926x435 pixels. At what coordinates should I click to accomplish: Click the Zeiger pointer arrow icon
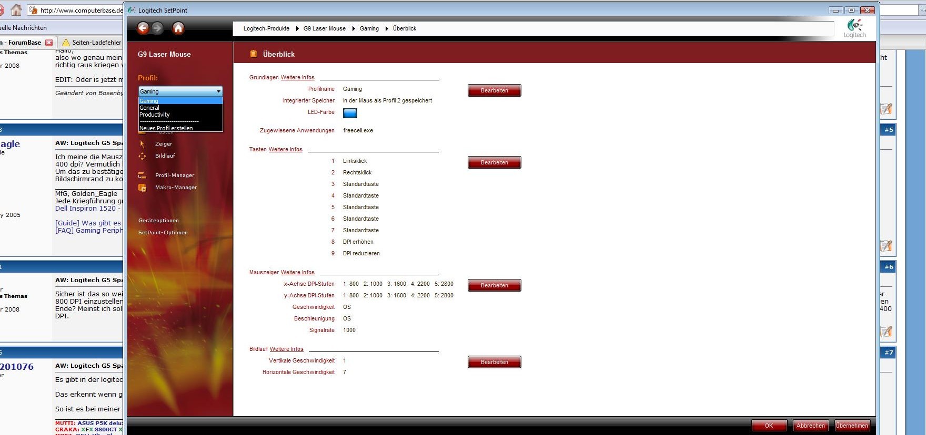pos(142,143)
